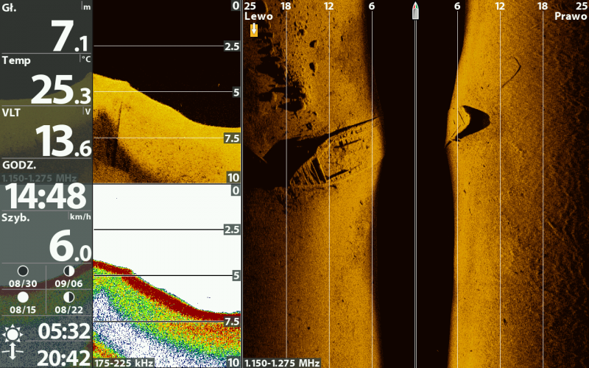Click the 1.150-1.275 MHz label below side imaging

pos(282,363)
